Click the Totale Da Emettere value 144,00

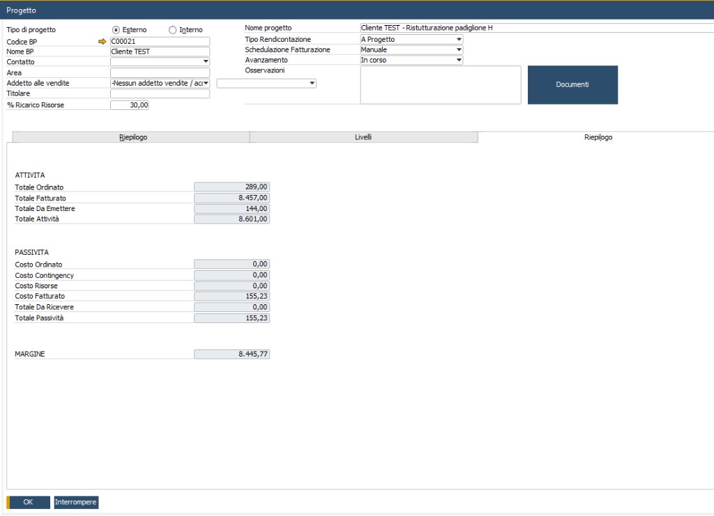coord(231,209)
